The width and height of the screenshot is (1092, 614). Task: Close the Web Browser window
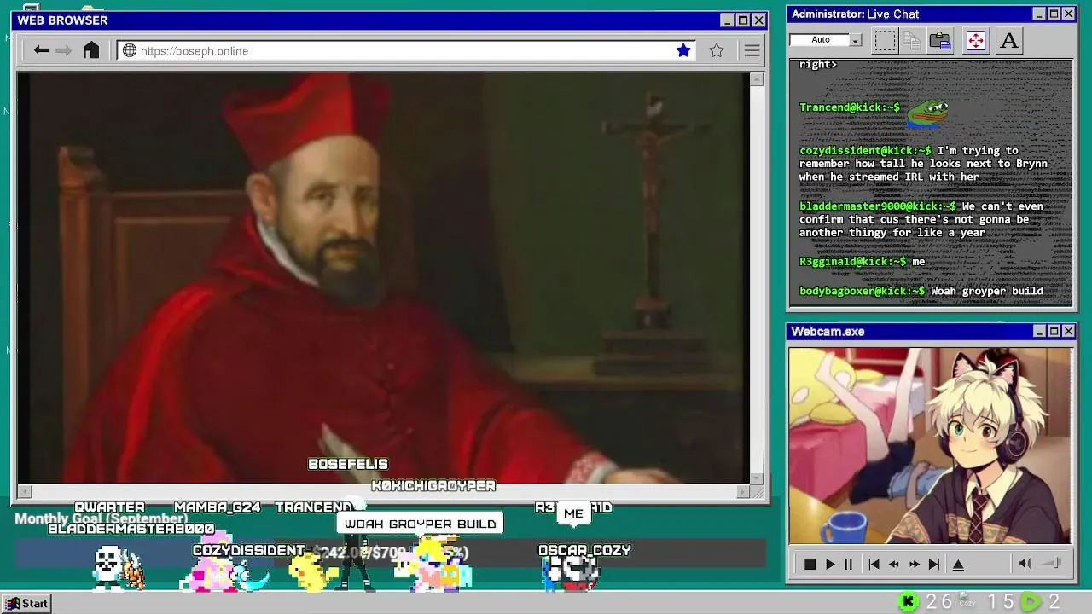click(x=758, y=20)
